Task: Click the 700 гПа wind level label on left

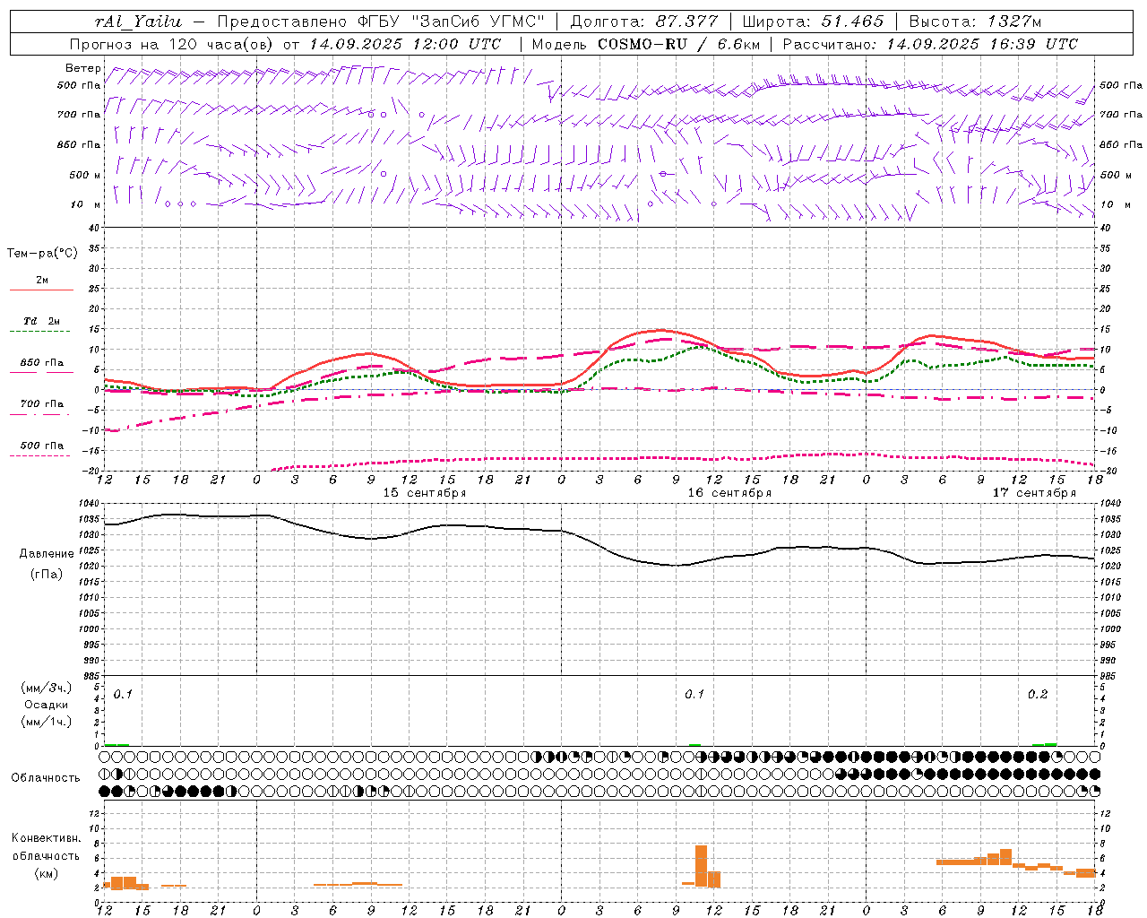Action: [79, 115]
